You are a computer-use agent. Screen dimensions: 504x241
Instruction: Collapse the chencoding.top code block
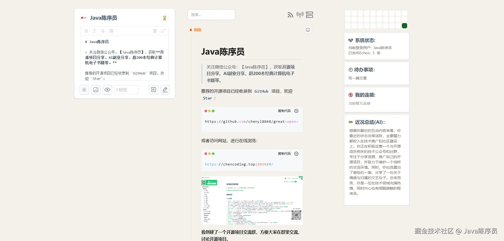click(296, 154)
